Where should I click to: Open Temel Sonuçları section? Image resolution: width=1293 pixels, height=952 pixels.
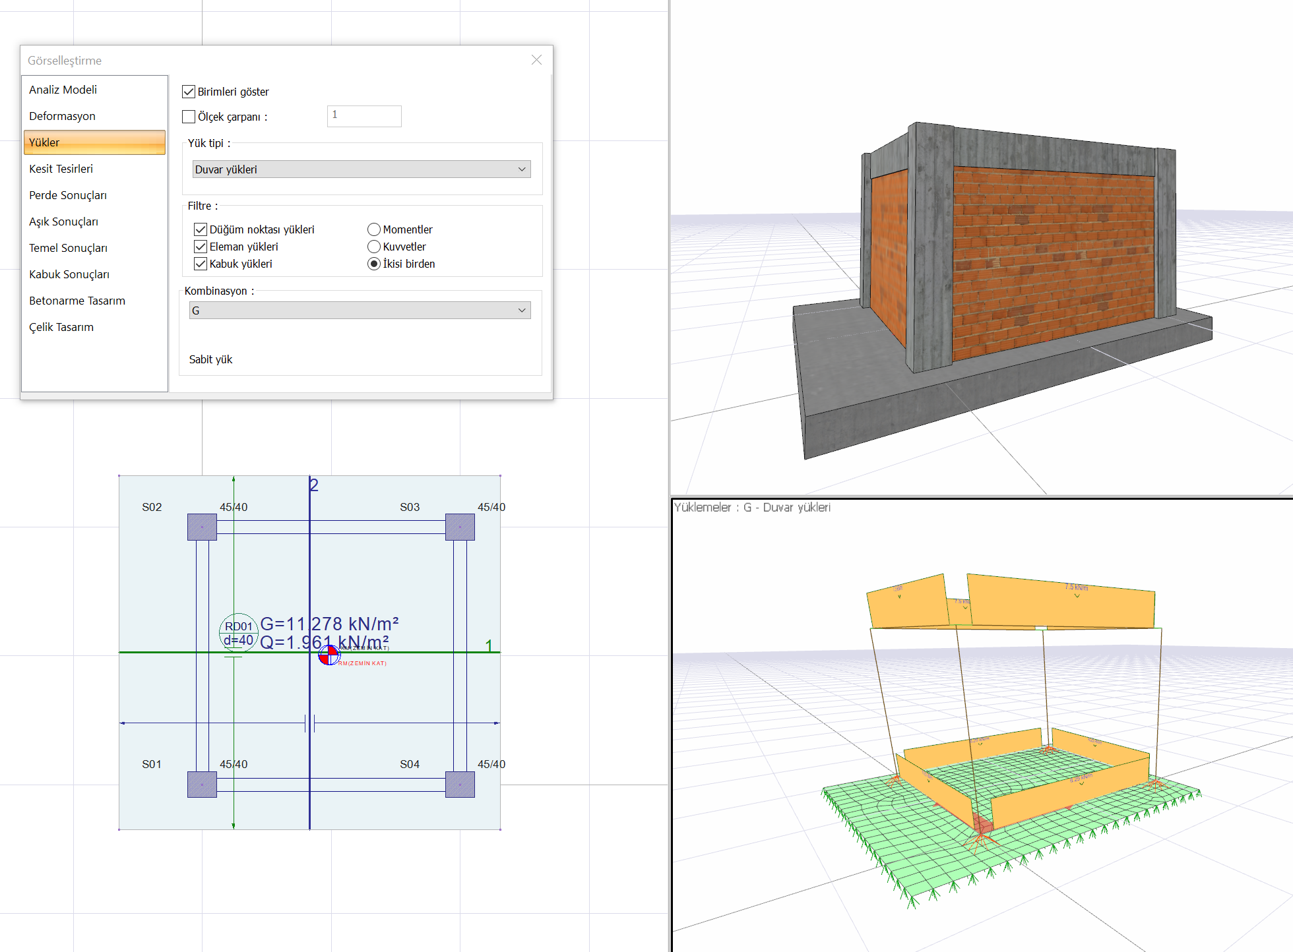tap(94, 248)
